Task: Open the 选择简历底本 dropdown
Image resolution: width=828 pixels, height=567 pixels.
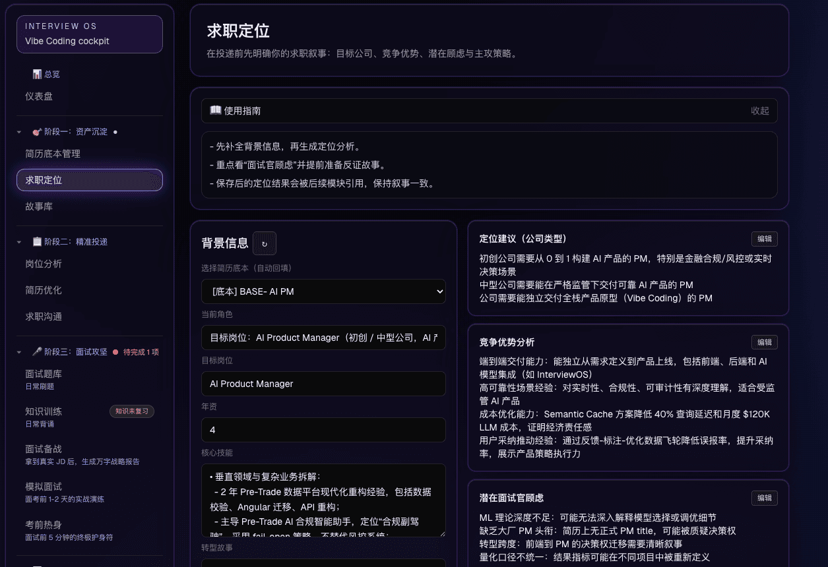Action: tap(323, 291)
